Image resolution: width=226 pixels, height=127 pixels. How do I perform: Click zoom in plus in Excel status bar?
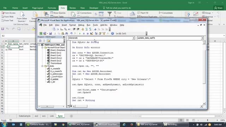point(217,120)
